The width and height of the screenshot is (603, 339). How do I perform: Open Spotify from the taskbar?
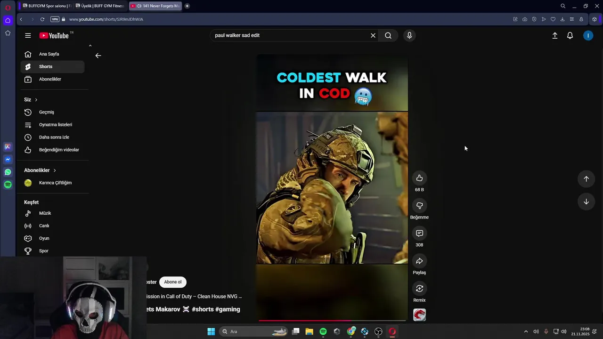[x=323, y=331]
